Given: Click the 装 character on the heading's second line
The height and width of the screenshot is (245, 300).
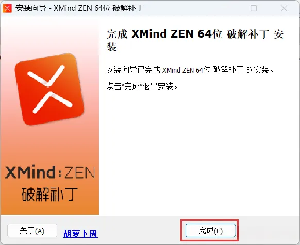Looking at the screenshot, I should click(112, 47).
